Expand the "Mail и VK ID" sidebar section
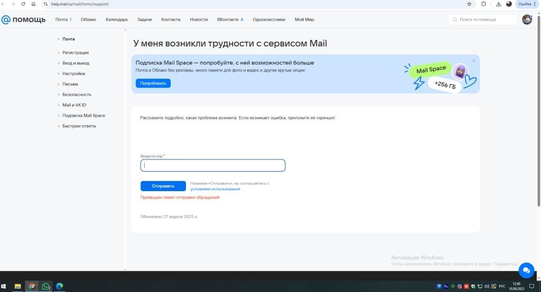 click(x=74, y=105)
